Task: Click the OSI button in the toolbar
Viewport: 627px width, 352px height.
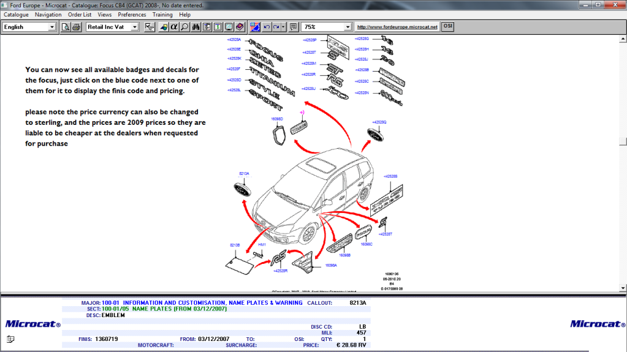Action: [447, 26]
